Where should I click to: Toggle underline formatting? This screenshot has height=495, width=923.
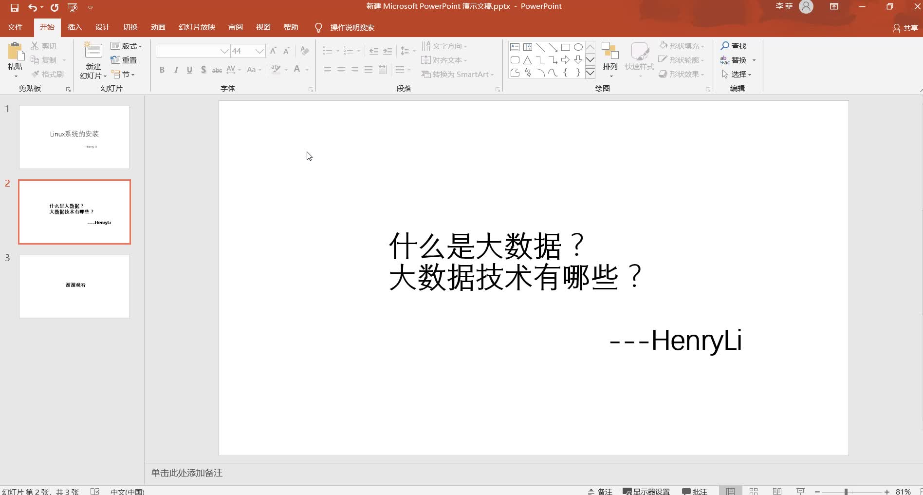[x=189, y=70]
